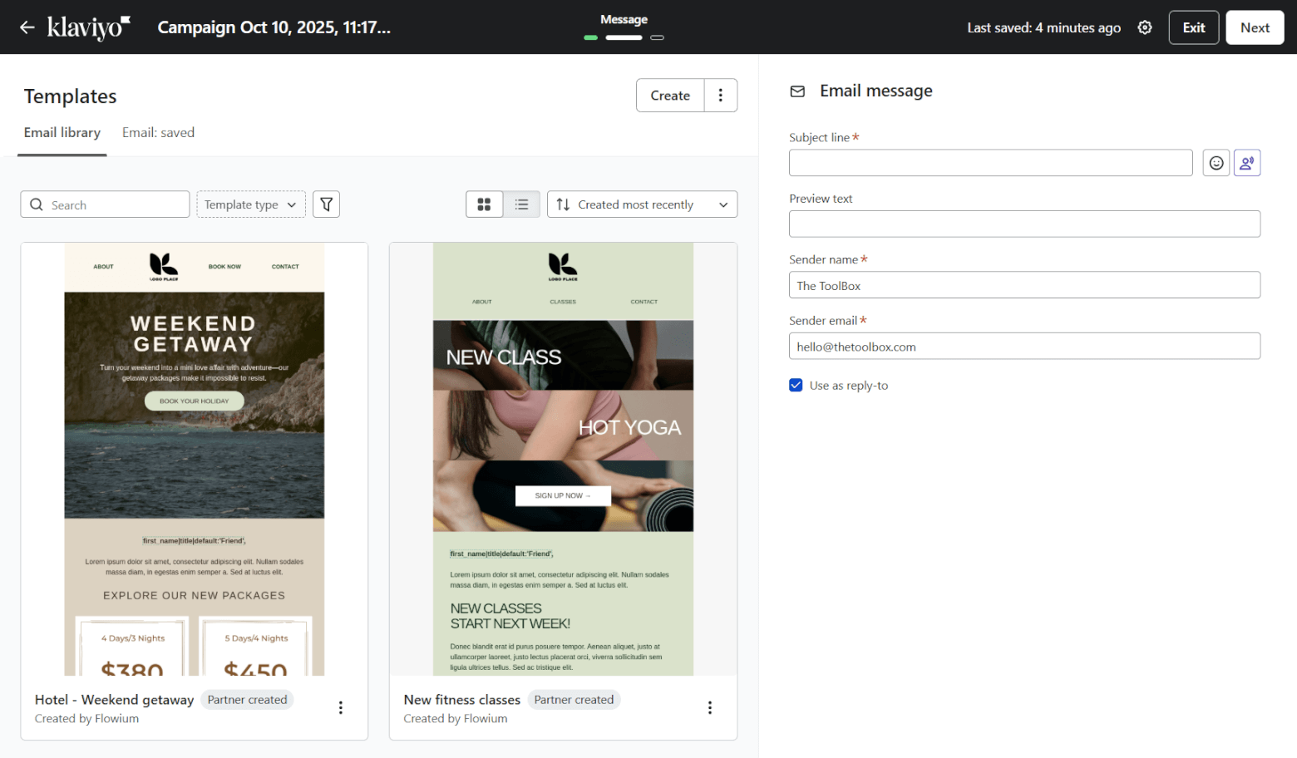Uncheck the Use as reply-to checkbox
The width and height of the screenshot is (1297, 758).
tap(796, 386)
